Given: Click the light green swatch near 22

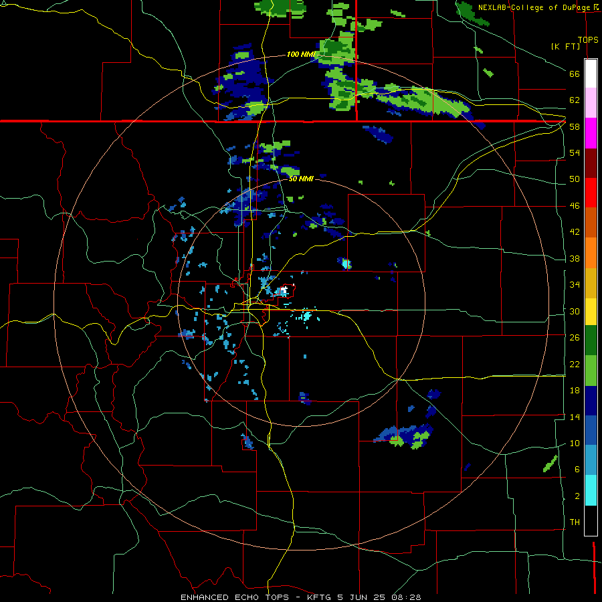Looking at the screenshot, I should (591, 371).
